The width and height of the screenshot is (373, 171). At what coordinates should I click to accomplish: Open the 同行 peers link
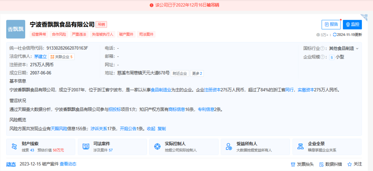click(289, 90)
